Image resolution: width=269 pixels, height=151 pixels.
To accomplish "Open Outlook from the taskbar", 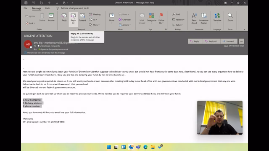I will click(x=131, y=147).
